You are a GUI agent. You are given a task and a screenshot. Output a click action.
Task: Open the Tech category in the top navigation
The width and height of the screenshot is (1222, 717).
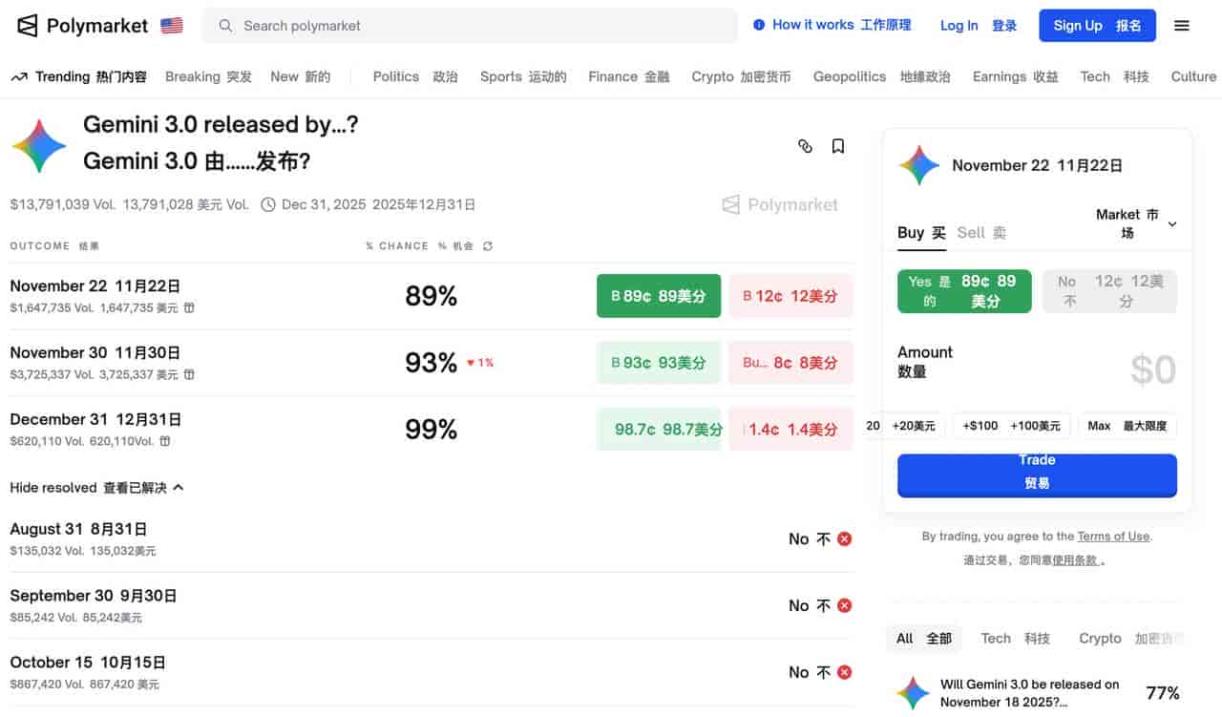[1115, 77]
